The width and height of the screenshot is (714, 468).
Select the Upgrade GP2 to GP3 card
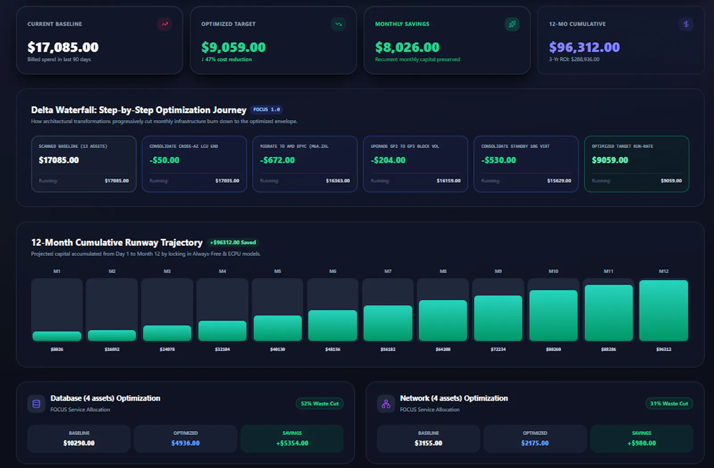tap(415, 164)
